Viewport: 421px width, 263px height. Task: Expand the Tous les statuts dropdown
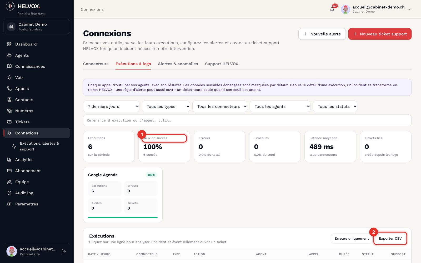335,107
